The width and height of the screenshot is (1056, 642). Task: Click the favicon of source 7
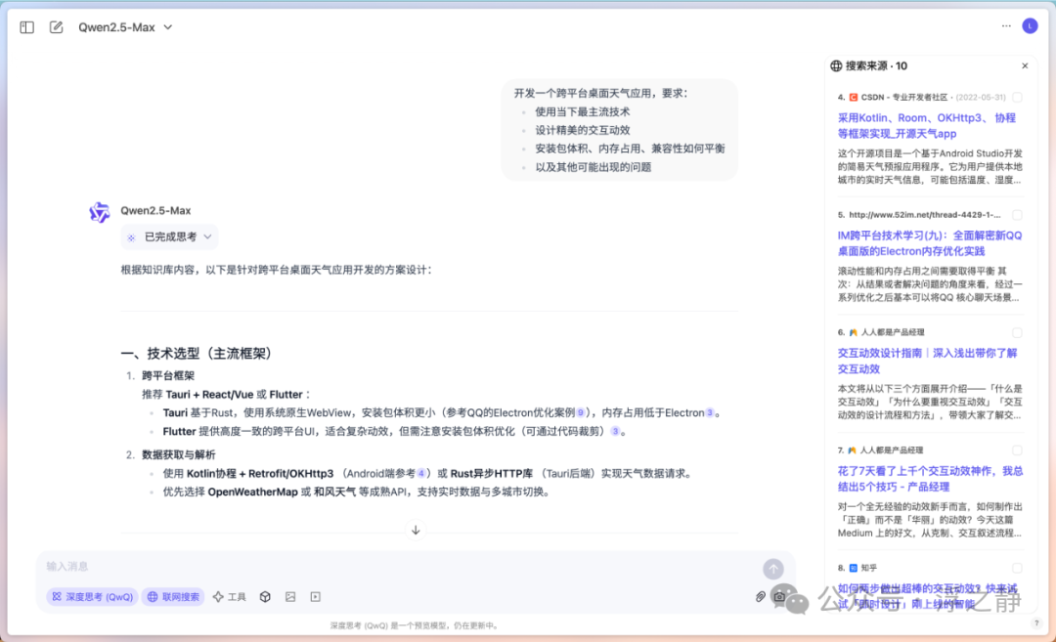[854, 450]
